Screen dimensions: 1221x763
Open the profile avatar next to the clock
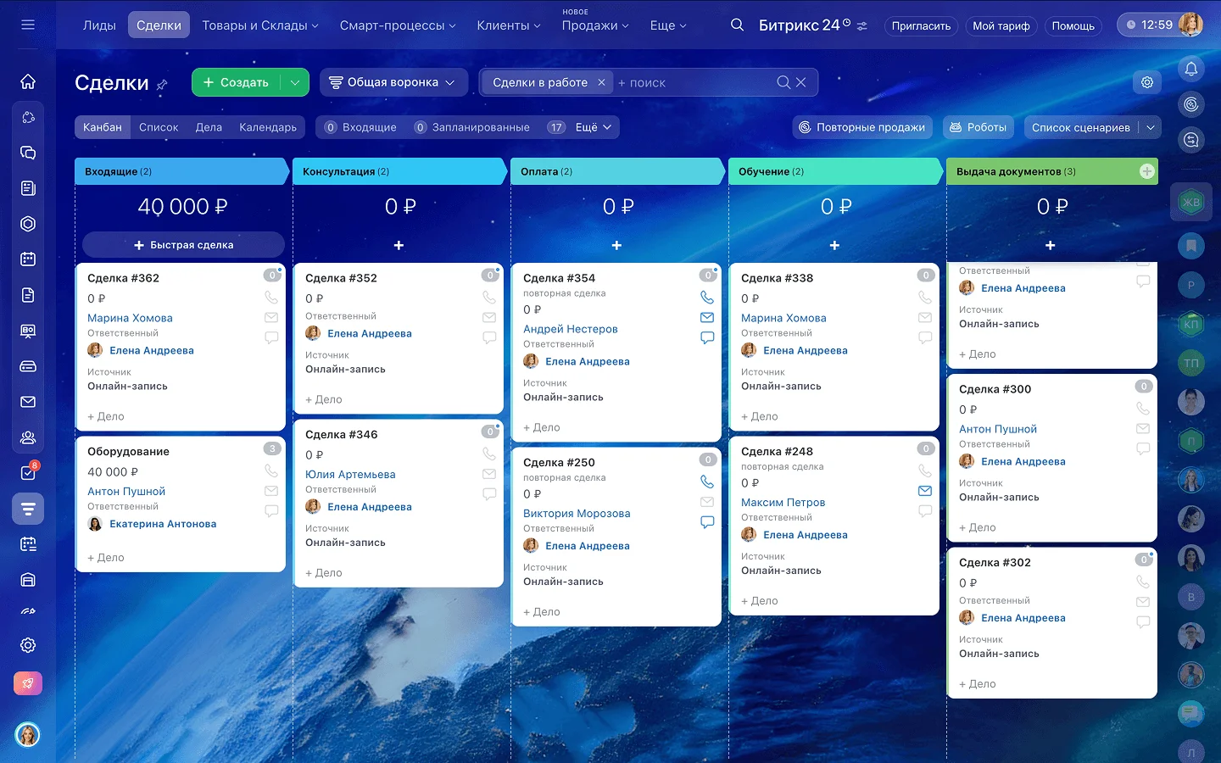click(1190, 25)
